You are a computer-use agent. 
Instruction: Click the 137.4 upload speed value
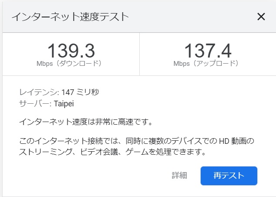207,50
